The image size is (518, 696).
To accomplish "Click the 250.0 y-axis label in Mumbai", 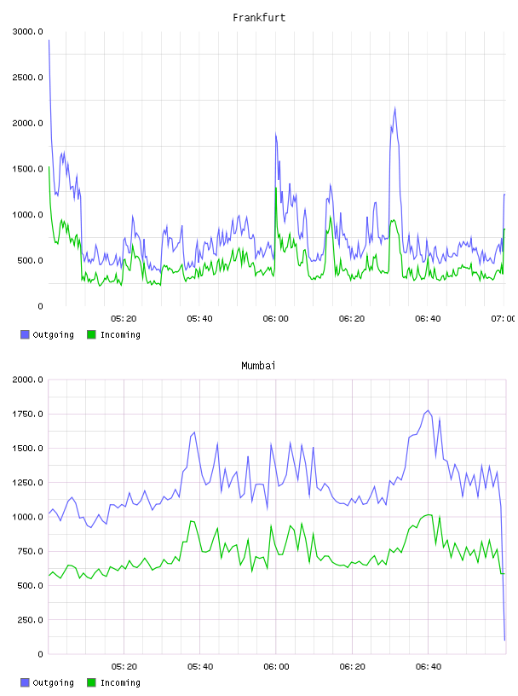I will point(30,619).
